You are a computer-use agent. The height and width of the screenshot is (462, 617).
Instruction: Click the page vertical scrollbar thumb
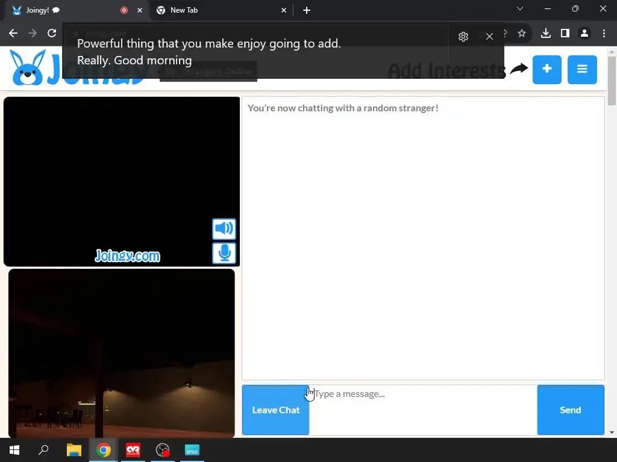(x=612, y=81)
